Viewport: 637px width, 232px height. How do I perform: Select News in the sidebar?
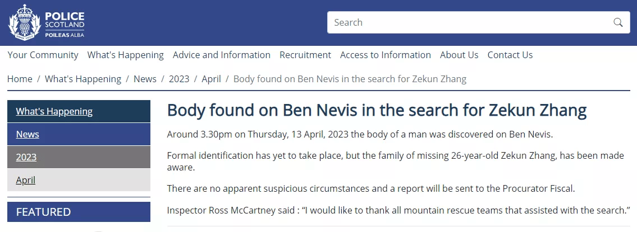28,134
